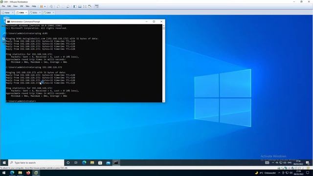Screen dimensions: 313x176
Task: Open the VMware Edit menu
Action: (9, 6)
